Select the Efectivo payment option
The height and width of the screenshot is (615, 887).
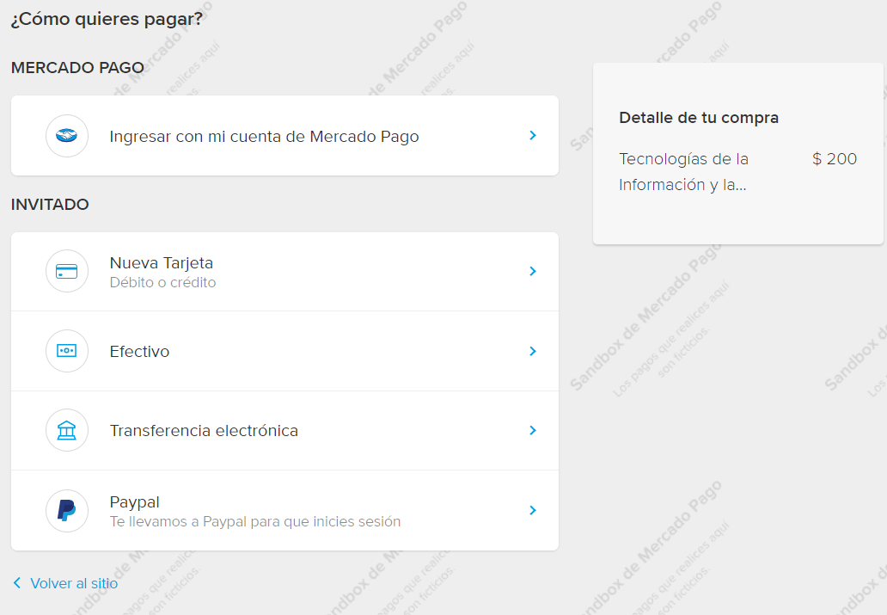[140, 351]
